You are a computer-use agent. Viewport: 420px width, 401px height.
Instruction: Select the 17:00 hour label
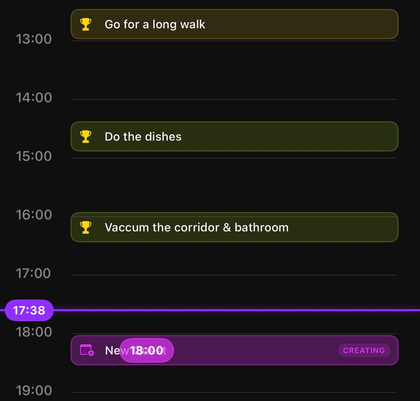click(34, 273)
